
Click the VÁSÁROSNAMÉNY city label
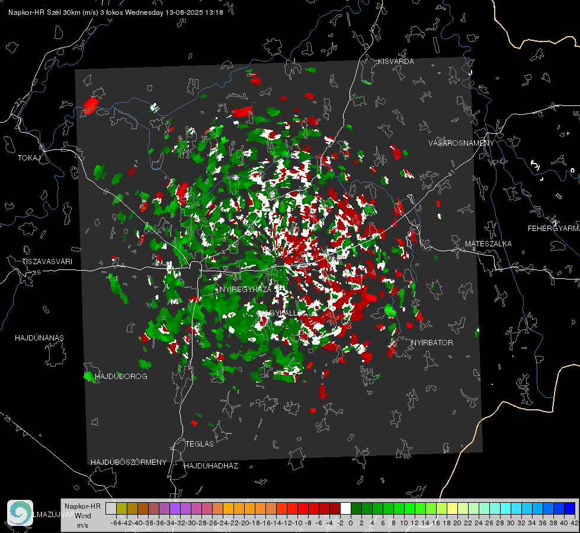[462, 143]
